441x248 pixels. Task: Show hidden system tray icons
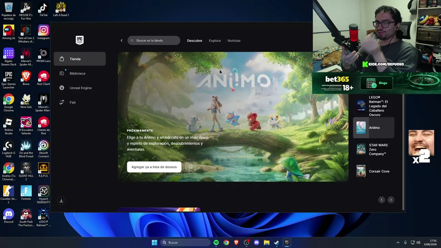(x=398, y=242)
